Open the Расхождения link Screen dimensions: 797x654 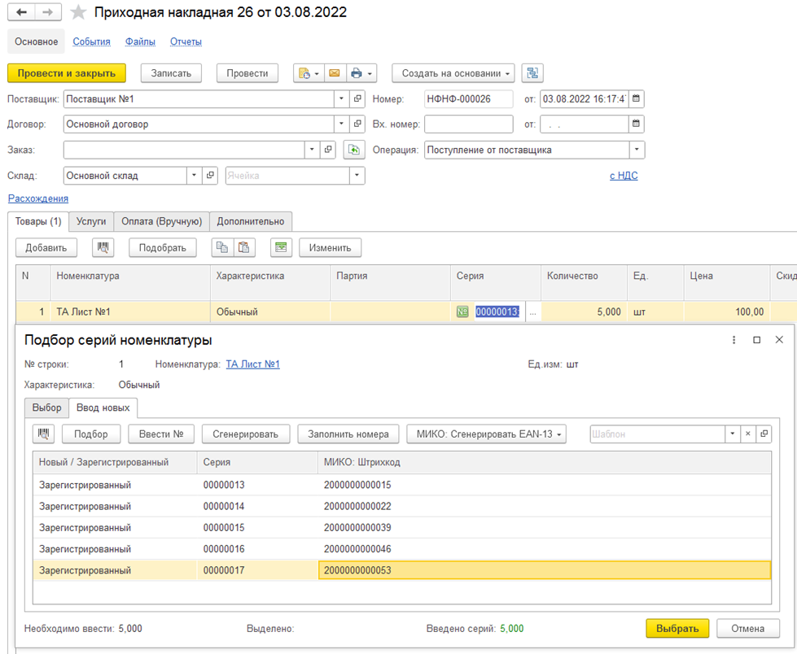pos(38,198)
